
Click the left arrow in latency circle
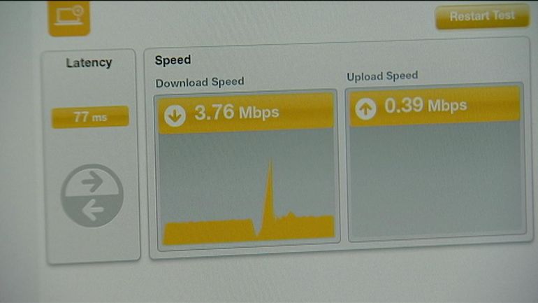(93, 209)
